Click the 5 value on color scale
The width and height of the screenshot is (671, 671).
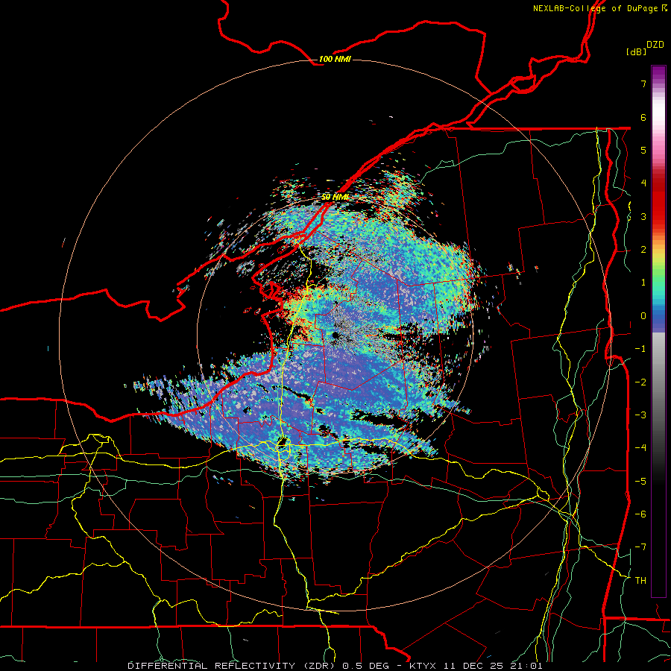point(643,150)
